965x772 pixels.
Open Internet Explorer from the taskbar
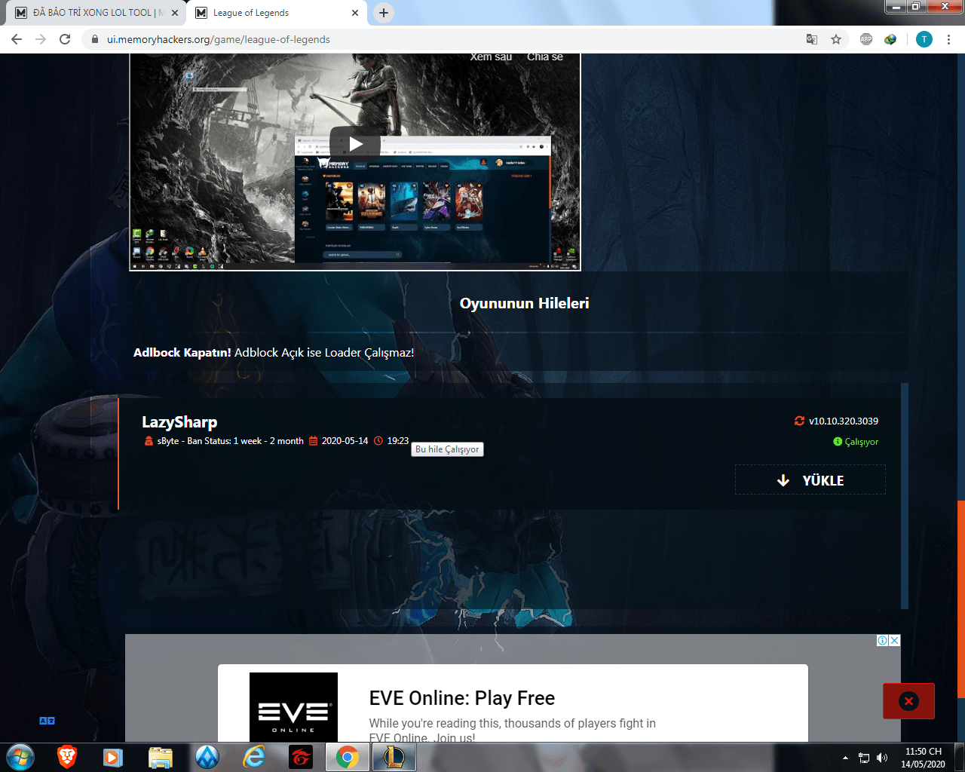[254, 757]
